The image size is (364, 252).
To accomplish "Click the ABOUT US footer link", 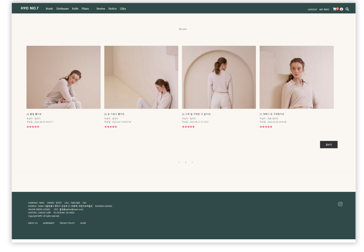I will pyautogui.click(x=33, y=223).
